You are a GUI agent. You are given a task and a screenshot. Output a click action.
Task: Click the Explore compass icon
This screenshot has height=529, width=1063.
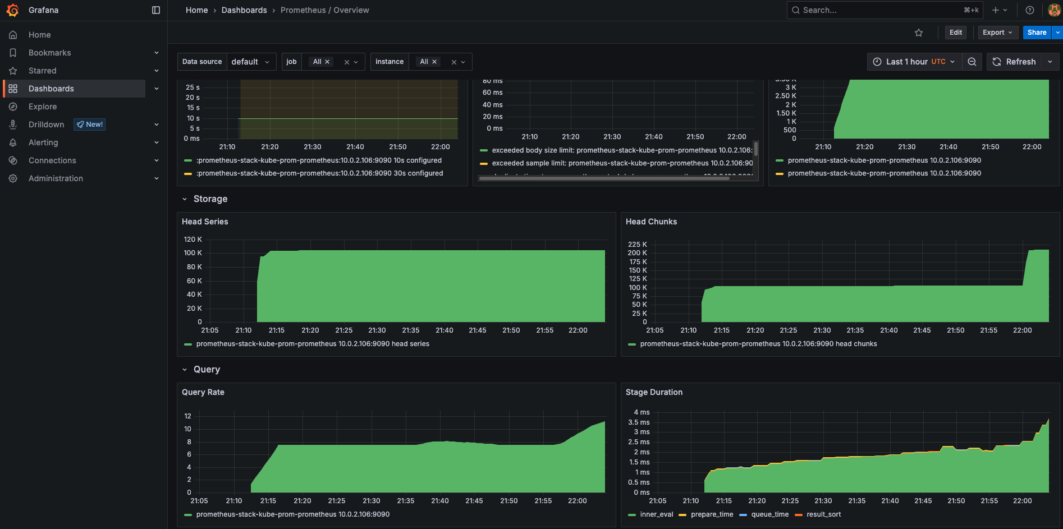[x=13, y=107]
